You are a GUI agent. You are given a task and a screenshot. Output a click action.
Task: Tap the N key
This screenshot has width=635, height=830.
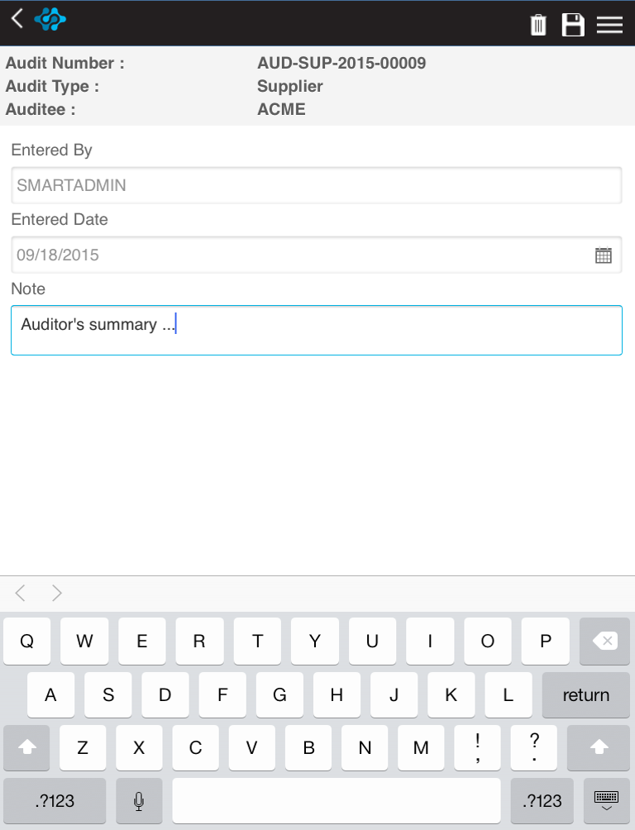[365, 747]
